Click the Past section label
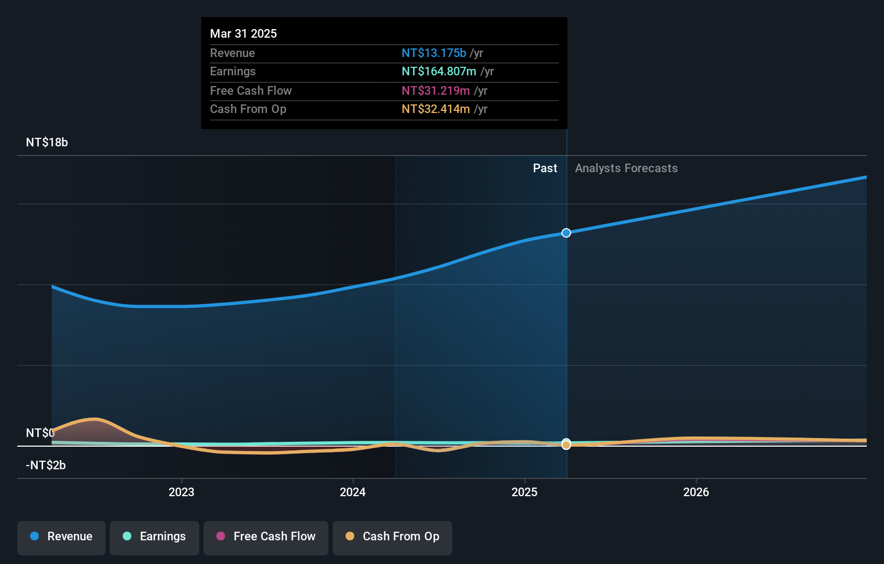The width and height of the screenshot is (884, 564). tap(545, 168)
